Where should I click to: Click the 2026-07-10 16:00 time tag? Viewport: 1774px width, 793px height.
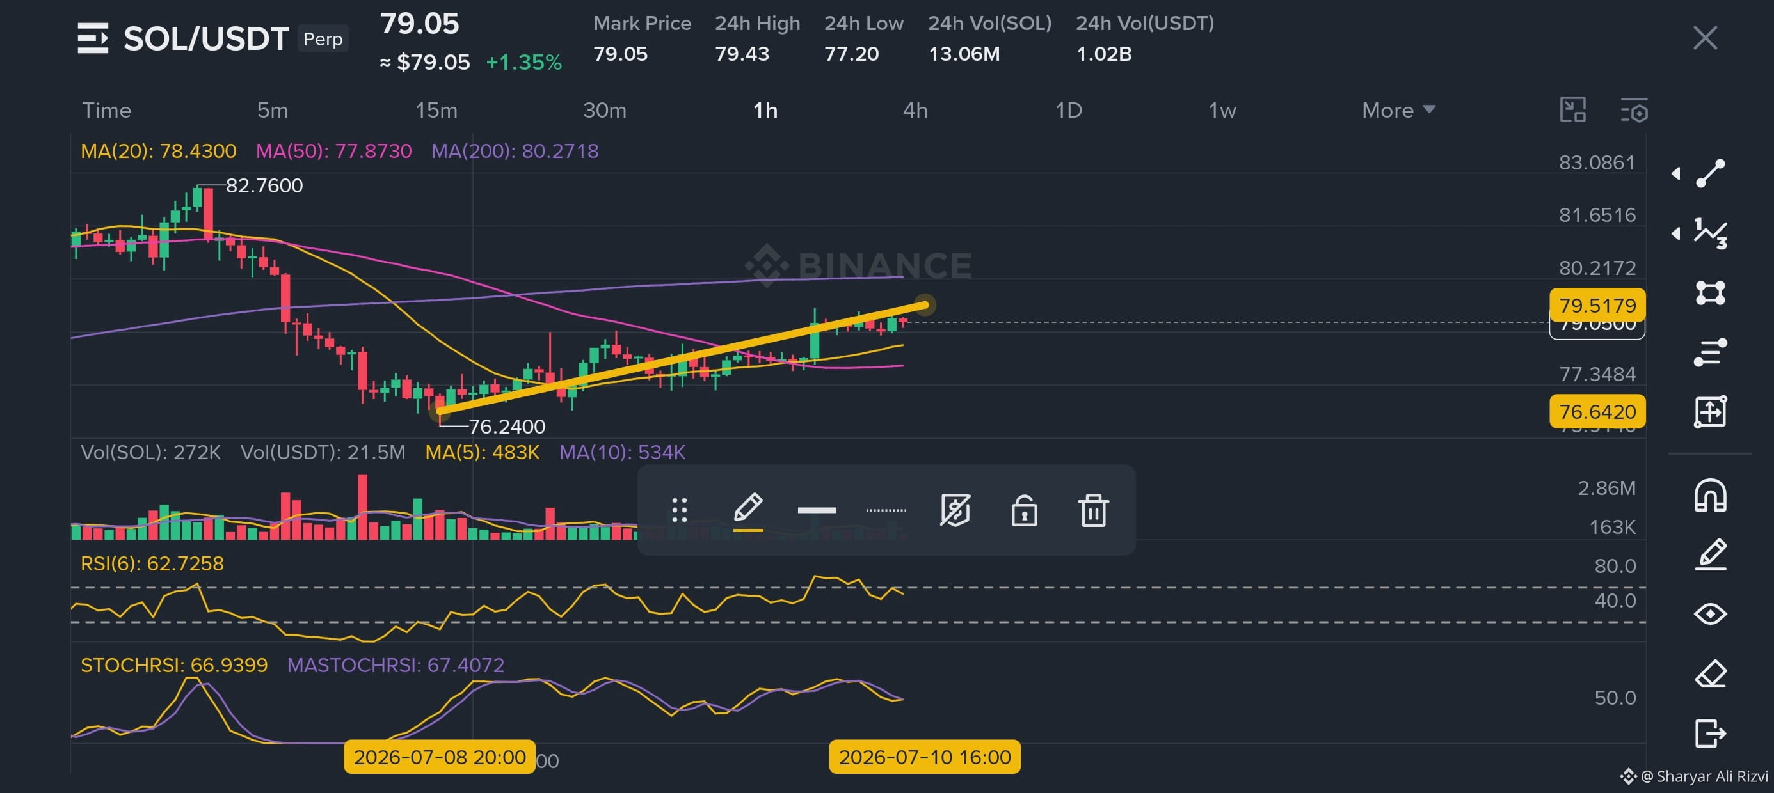click(925, 757)
